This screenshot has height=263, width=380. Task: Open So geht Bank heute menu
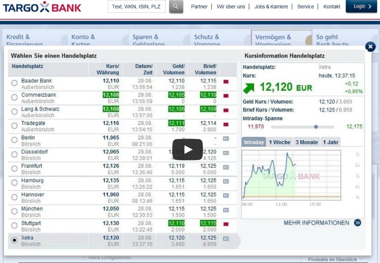pos(344,38)
